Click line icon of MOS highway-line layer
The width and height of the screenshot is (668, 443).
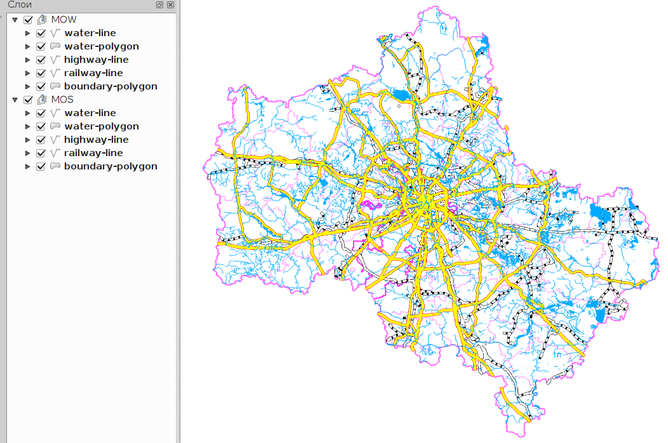pyautogui.click(x=55, y=140)
